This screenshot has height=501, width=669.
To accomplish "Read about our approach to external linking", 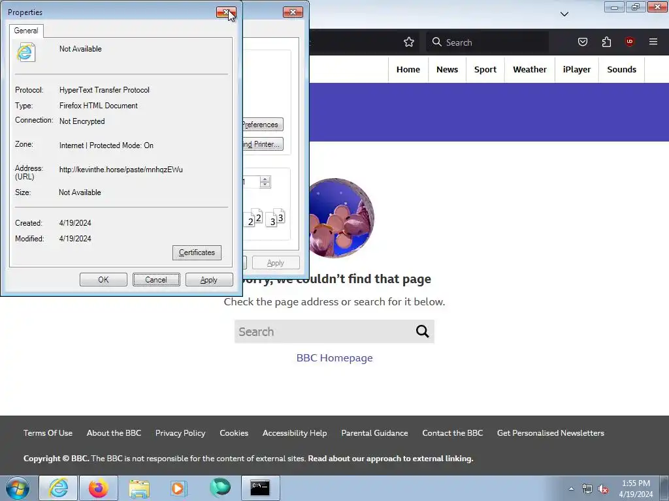I will (391, 459).
